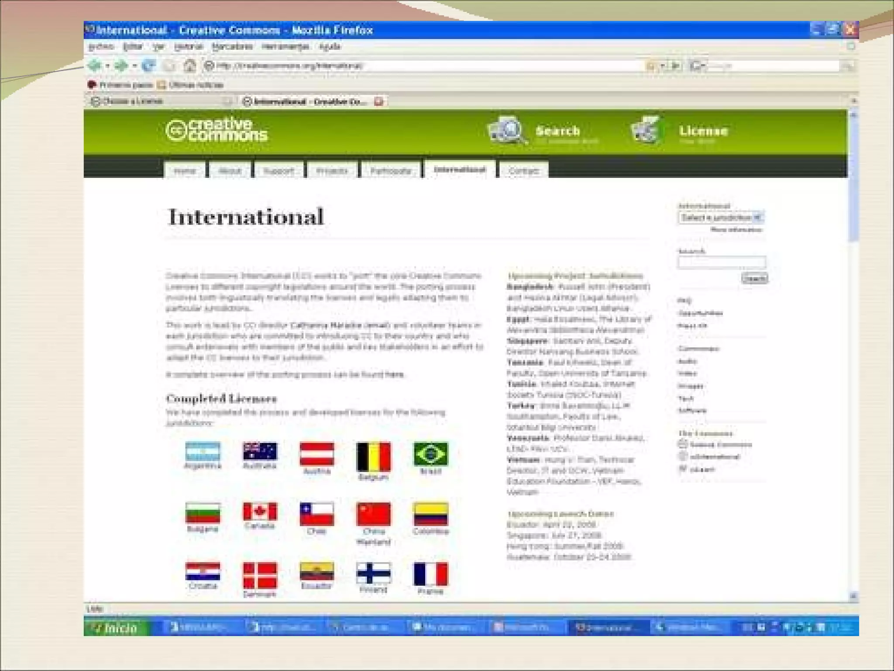This screenshot has height=671, width=894.
Task: Close the International tab with its red icon
Action: (x=379, y=102)
